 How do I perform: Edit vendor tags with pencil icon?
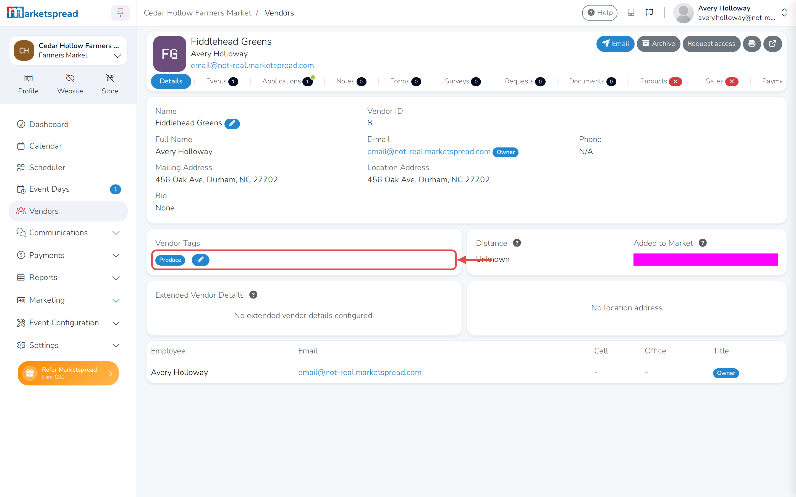point(200,260)
